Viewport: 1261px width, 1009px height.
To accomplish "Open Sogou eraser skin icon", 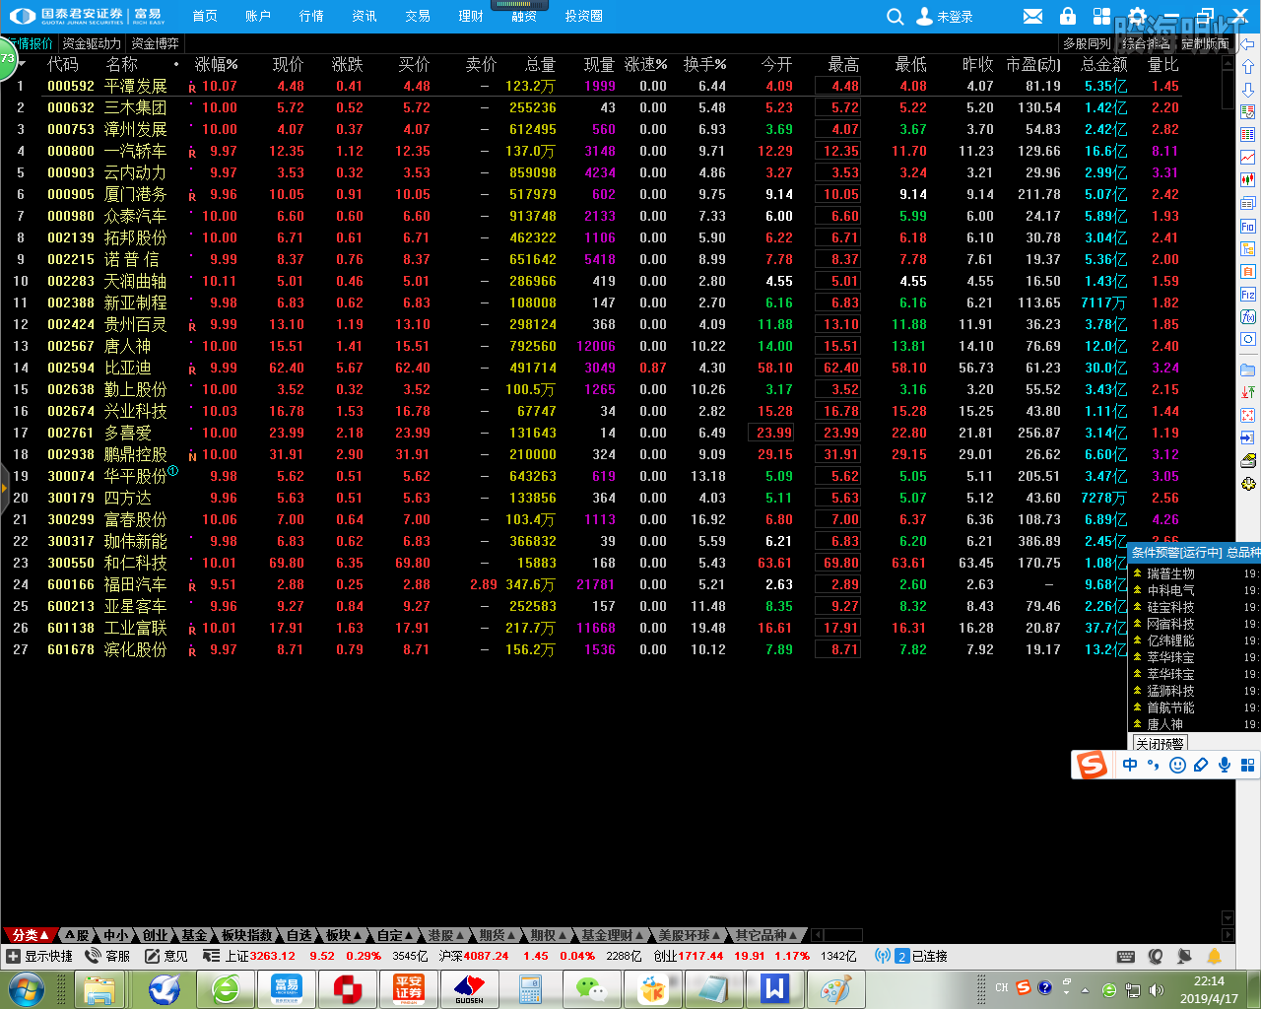I will click(x=1201, y=765).
